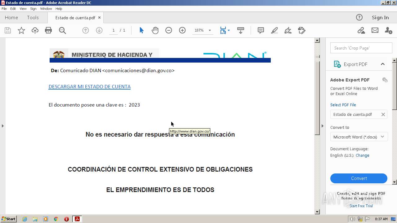This screenshot has width=397, height=223.
Task: Open the Window menu
Action: (46, 9)
